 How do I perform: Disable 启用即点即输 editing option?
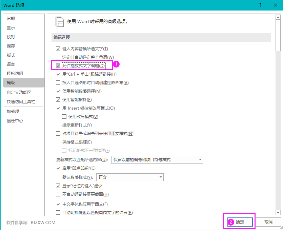point(58,168)
